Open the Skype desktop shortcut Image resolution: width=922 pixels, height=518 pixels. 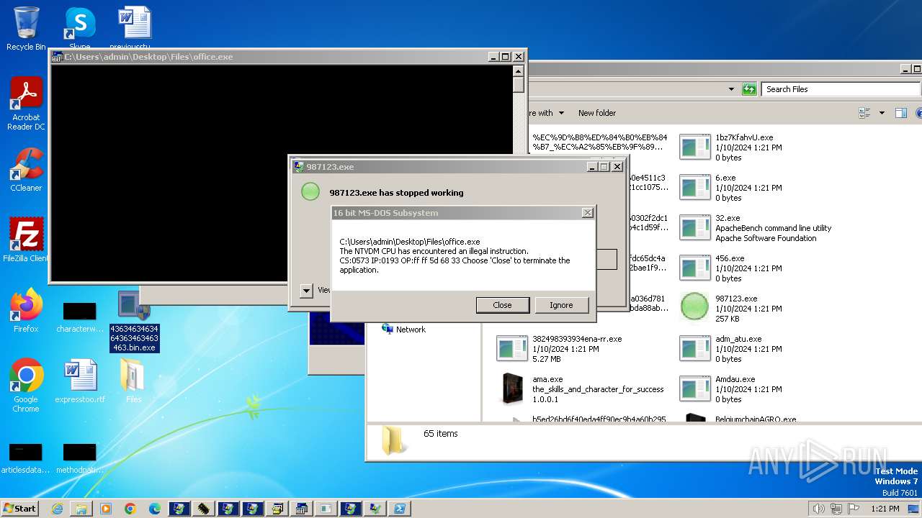click(x=79, y=29)
